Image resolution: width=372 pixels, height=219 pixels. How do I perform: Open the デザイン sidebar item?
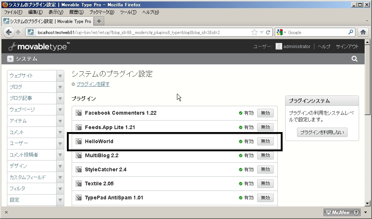pyautogui.click(x=32, y=166)
